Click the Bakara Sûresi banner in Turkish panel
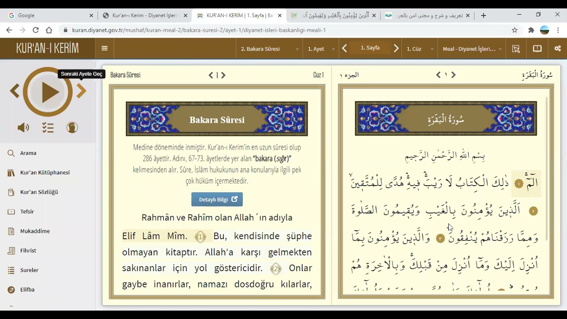This screenshot has width=567, height=319. pyautogui.click(x=217, y=119)
